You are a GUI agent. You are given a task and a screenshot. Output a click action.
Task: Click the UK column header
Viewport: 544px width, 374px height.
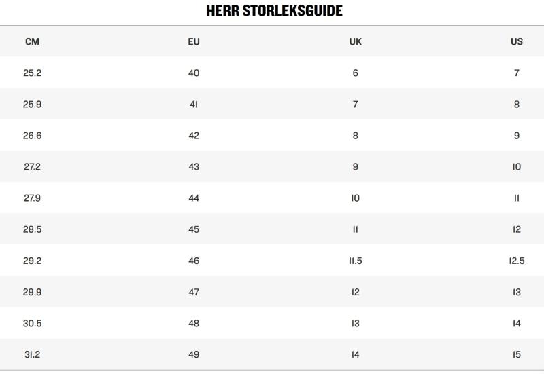355,41
